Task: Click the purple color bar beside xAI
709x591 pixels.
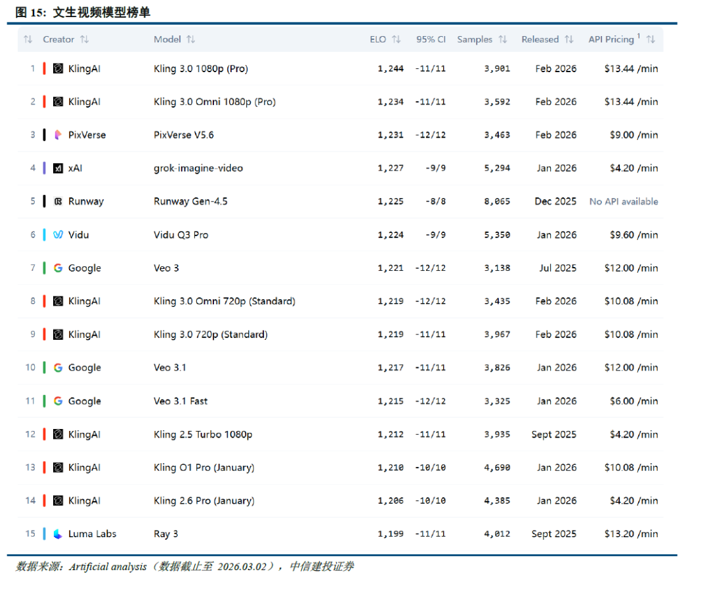Action: pos(44,169)
